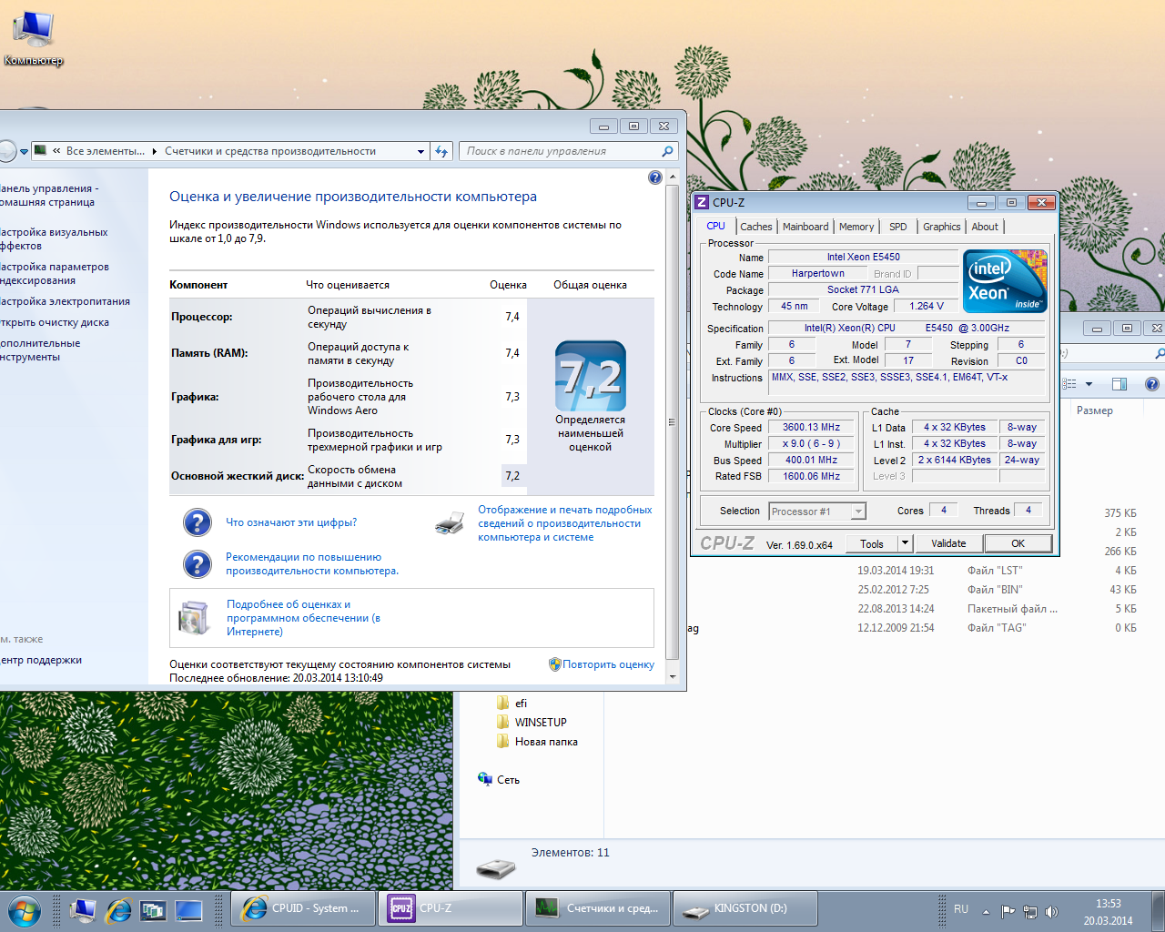Open the Processor selection dropdown in CPU-Z
This screenshot has height=932, width=1165.
(x=858, y=512)
